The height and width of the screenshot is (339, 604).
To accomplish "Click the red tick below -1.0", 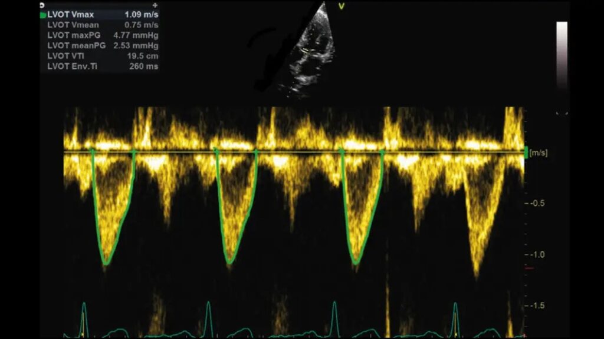I will point(530,268).
